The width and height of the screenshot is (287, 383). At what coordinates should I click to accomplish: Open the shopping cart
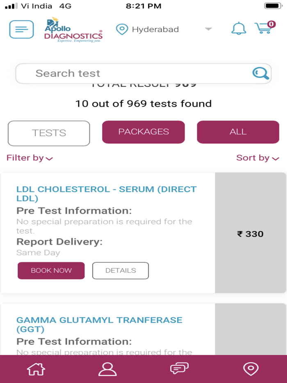pyautogui.click(x=264, y=28)
